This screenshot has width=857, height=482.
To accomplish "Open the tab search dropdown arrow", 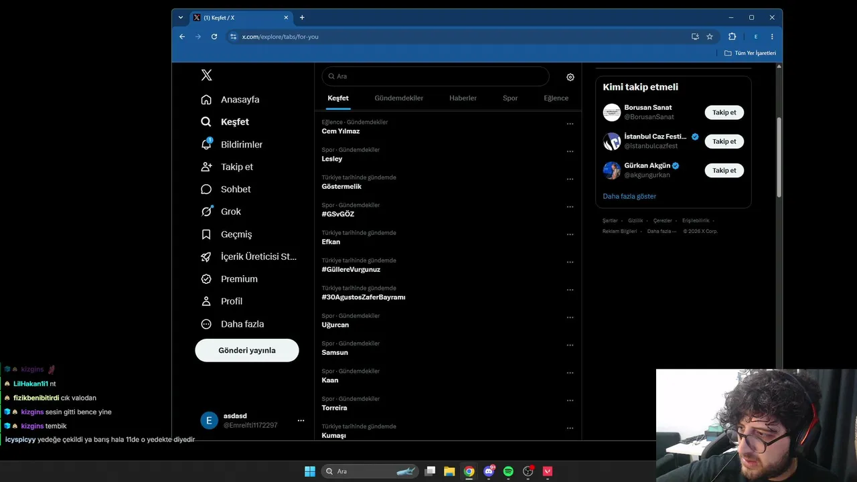I will [181, 17].
